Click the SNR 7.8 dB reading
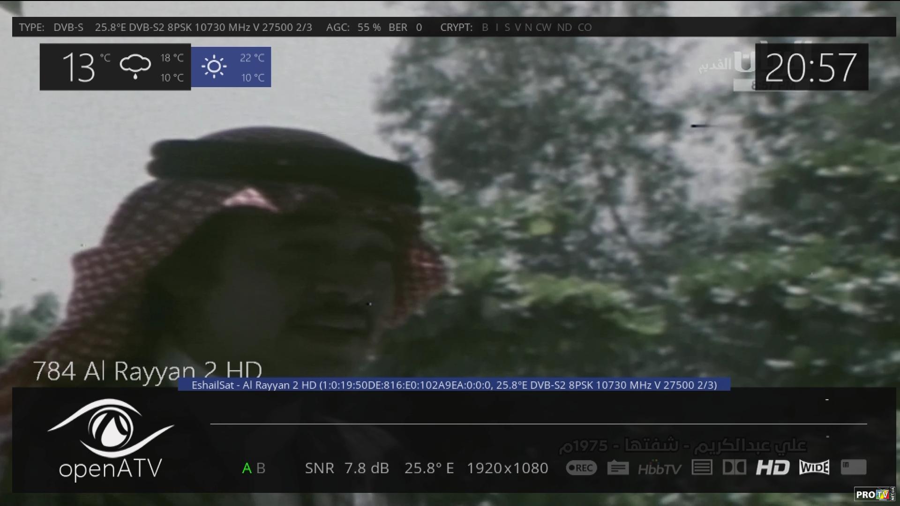The width and height of the screenshot is (900, 506). click(x=347, y=468)
